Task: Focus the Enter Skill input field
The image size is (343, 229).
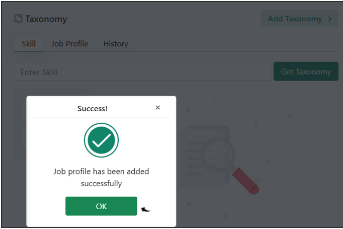Action: tap(142, 72)
